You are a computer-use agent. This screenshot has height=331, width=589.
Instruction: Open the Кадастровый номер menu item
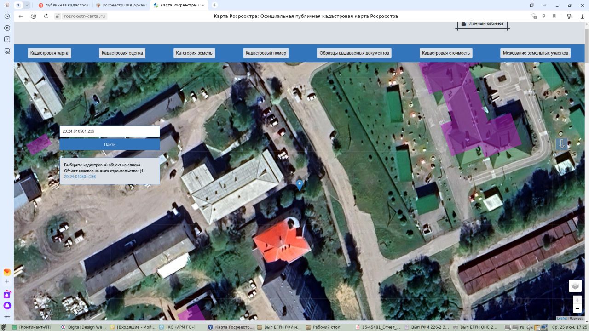point(266,53)
